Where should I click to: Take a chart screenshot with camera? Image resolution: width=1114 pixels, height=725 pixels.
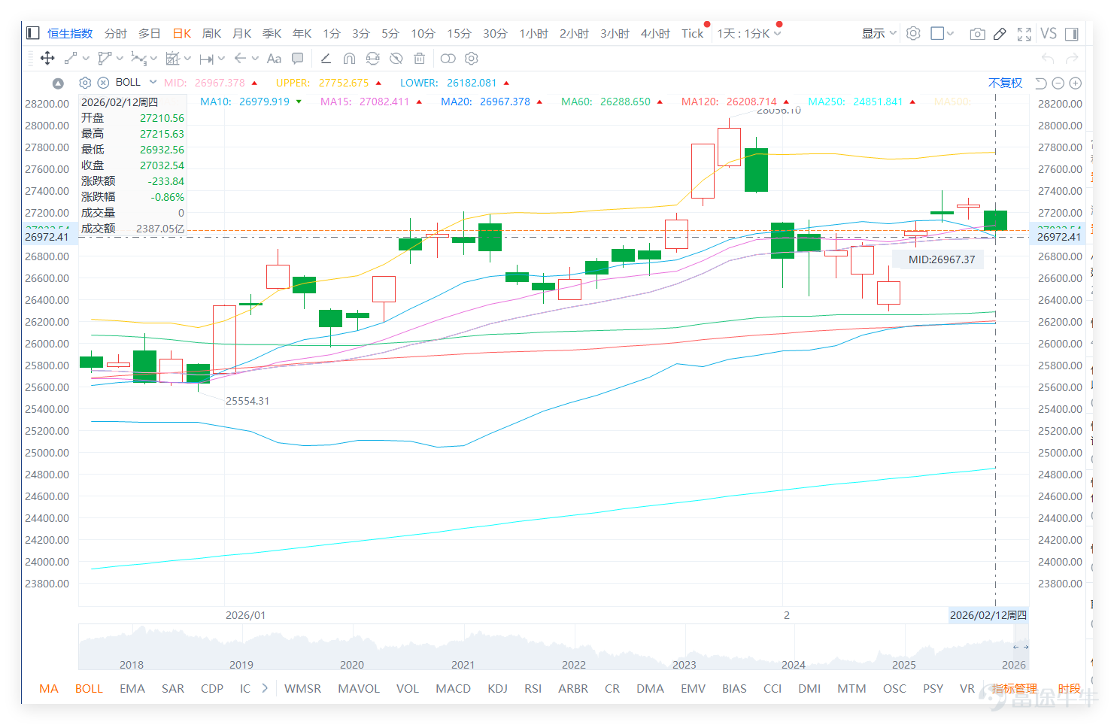tap(977, 34)
